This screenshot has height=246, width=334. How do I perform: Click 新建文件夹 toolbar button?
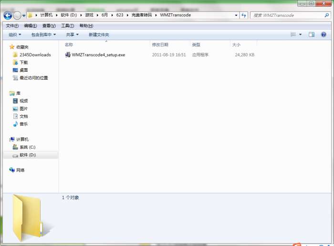point(99,34)
